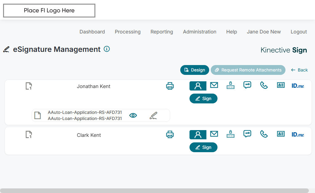Click the phone icon in Jonathan Kent's row
This screenshot has width=315, height=193.
click(x=264, y=85)
